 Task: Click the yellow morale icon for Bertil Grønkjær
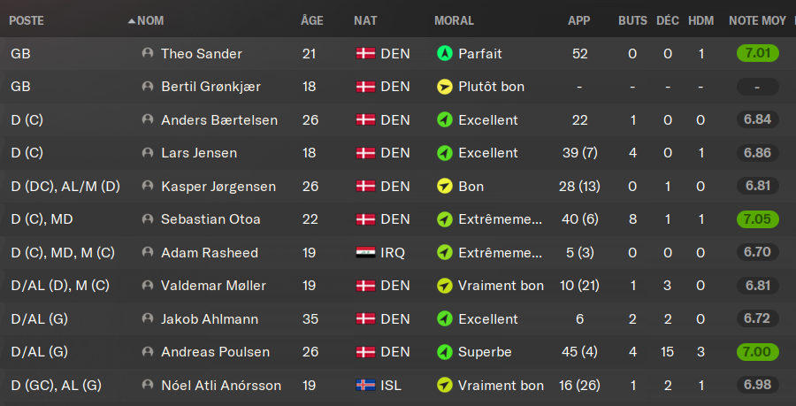click(444, 87)
